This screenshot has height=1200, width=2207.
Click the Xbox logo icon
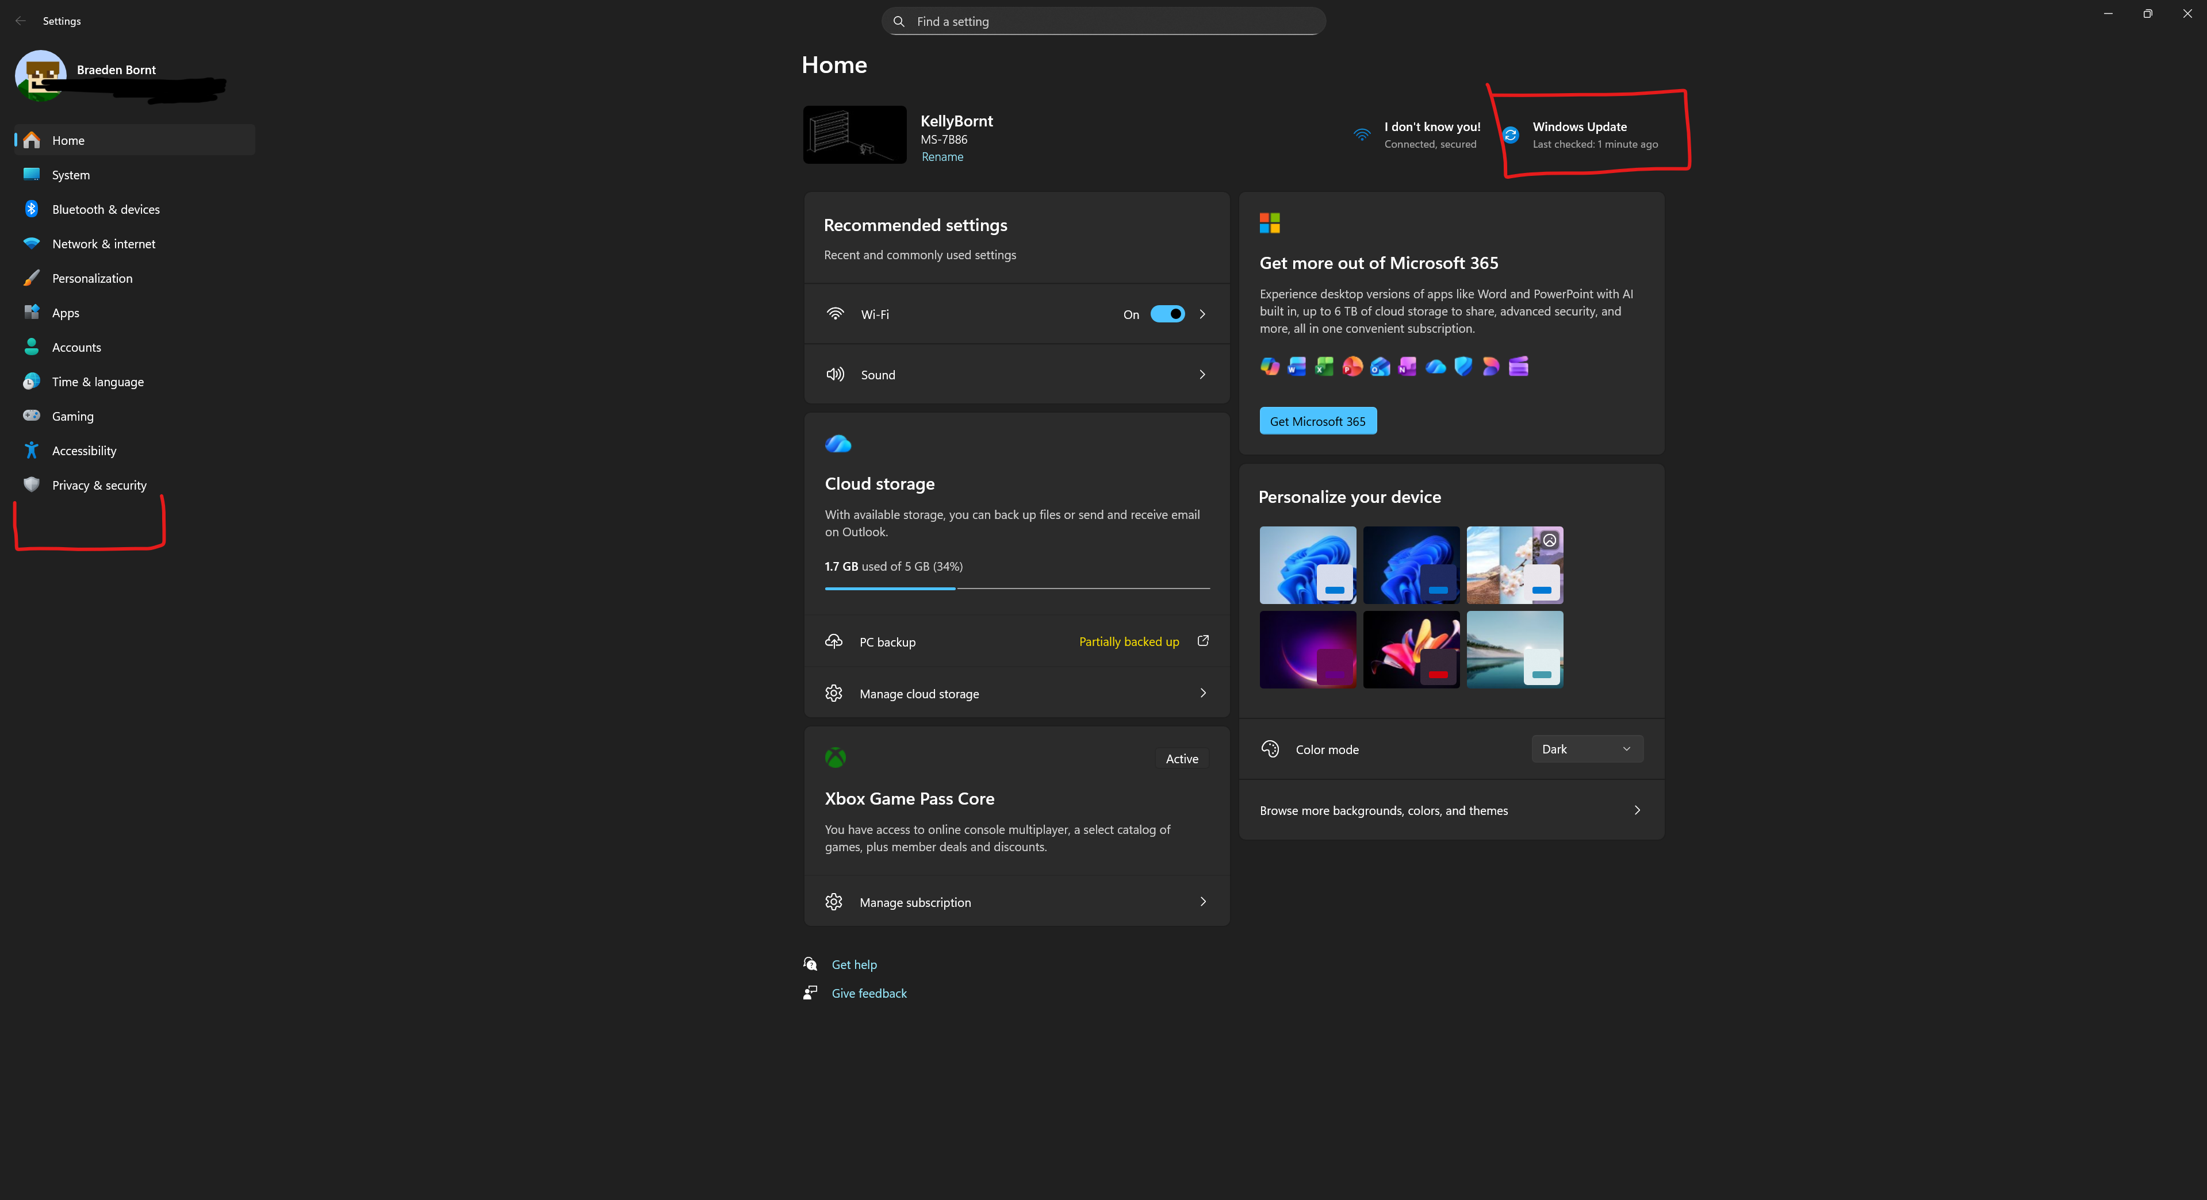point(836,757)
